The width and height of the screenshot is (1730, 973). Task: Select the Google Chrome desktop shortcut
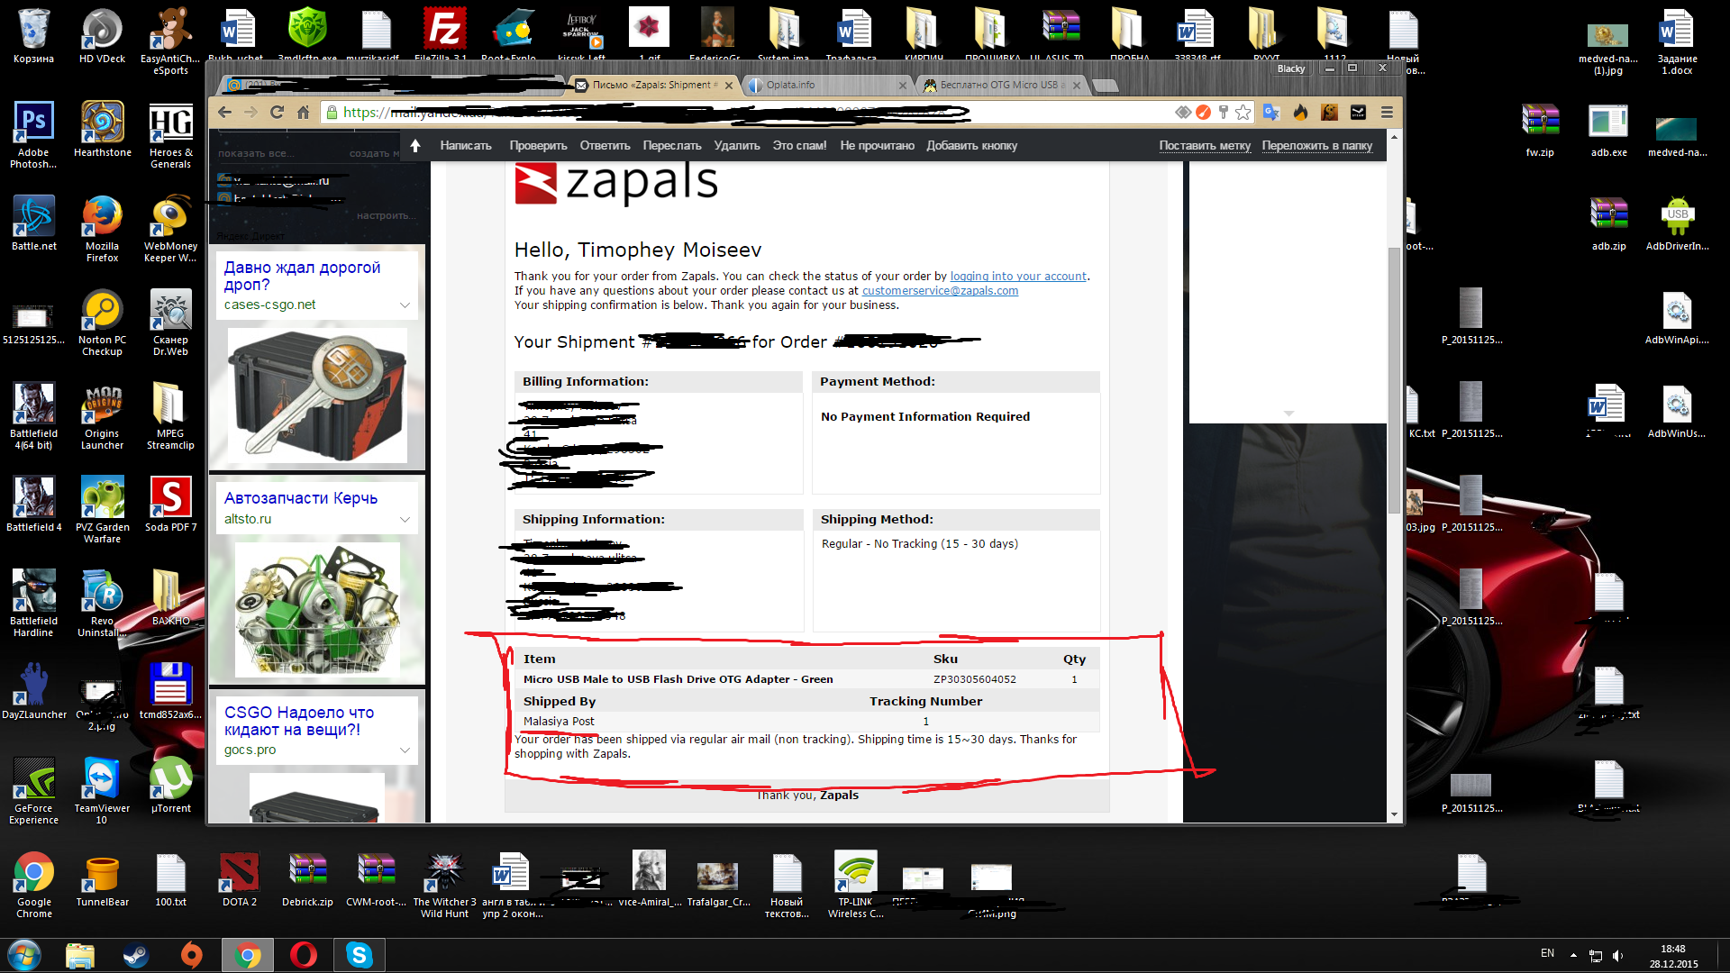34,885
